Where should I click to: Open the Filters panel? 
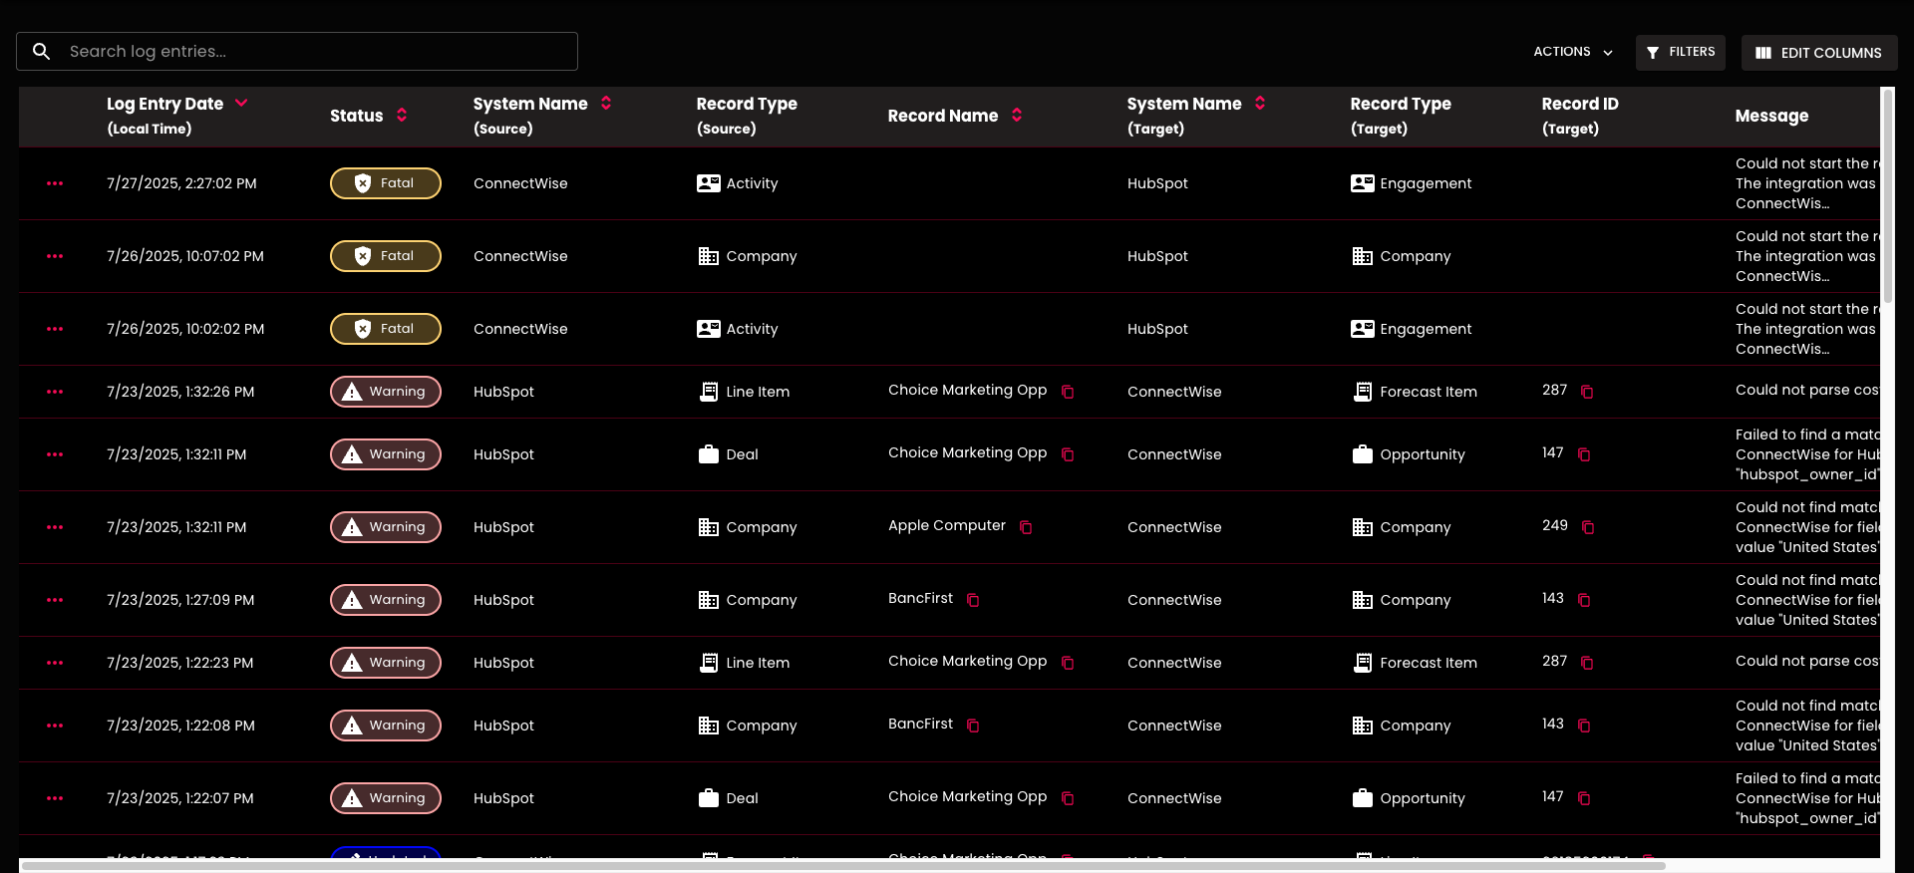1680,52
